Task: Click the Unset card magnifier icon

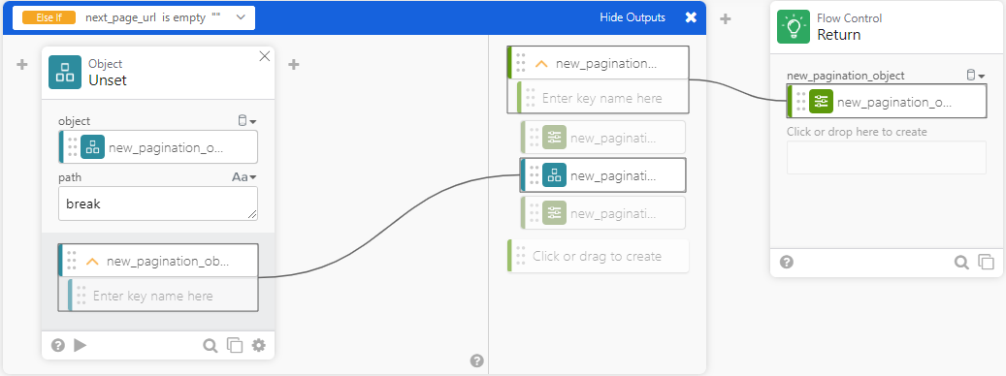Action: click(211, 346)
